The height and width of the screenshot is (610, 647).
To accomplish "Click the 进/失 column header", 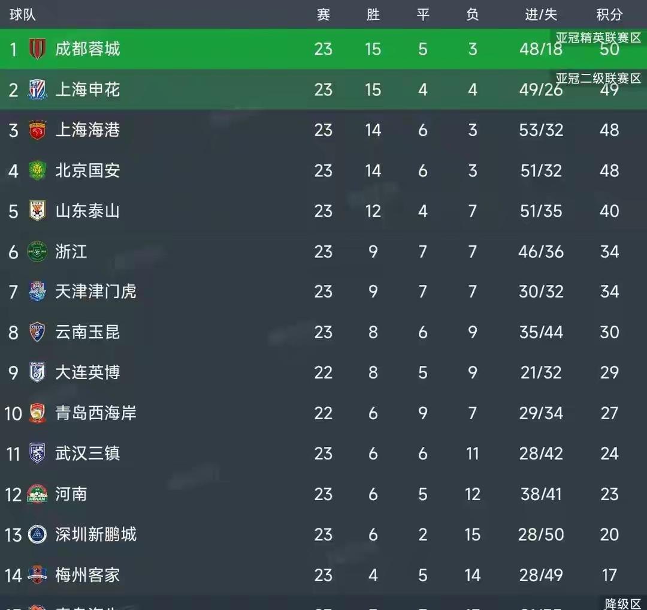I will (x=541, y=14).
